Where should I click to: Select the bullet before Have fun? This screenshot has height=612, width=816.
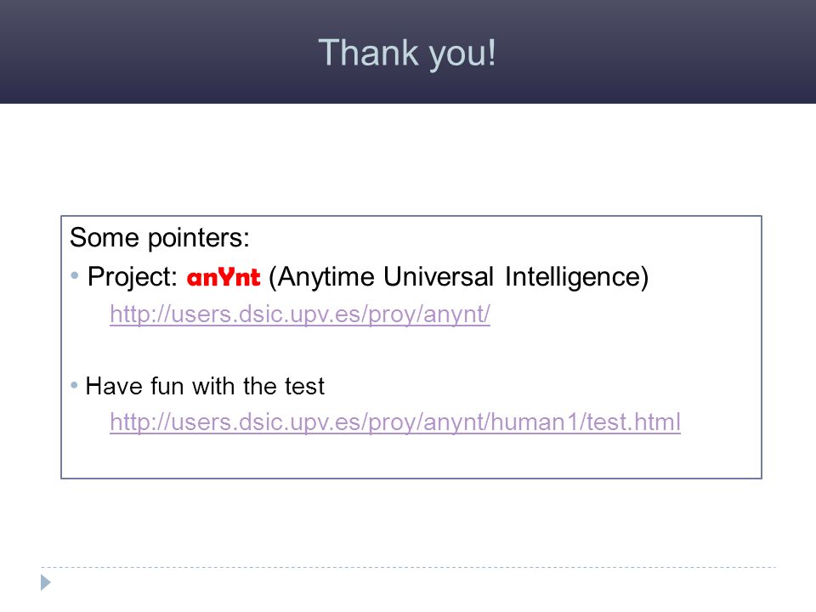74,386
